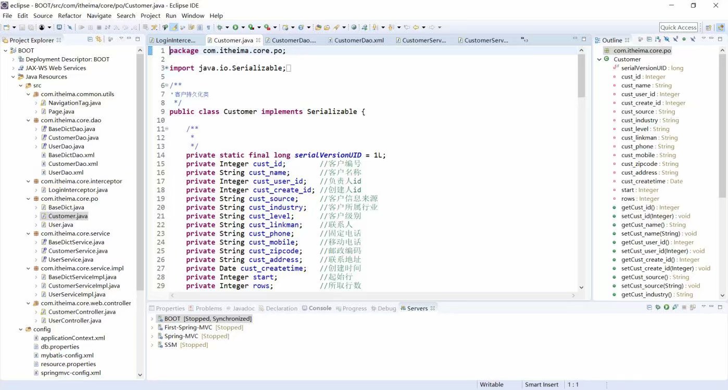Viewport: 728px width, 390px height.
Task: Click 'Writable' in status bar
Action: pyautogui.click(x=492, y=385)
